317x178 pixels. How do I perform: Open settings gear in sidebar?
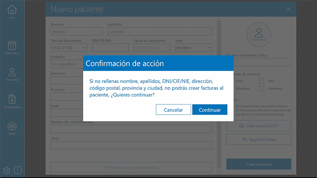coord(6,170)
